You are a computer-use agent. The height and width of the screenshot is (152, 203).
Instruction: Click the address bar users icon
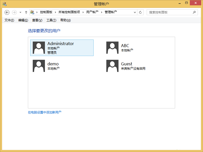pos(32,12)
